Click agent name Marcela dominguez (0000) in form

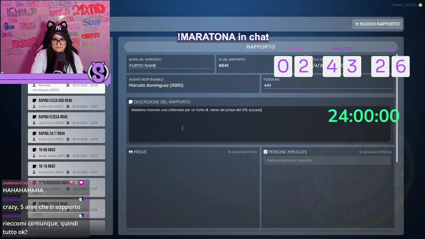[156, 85]
